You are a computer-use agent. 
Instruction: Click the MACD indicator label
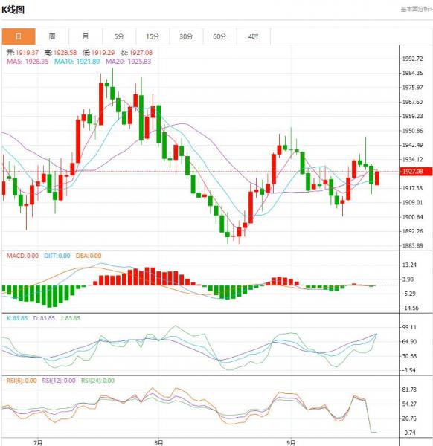click(22, 256)
